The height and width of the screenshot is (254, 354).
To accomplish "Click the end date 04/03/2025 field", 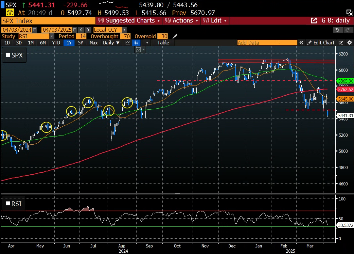I will (x=57, y=30).
